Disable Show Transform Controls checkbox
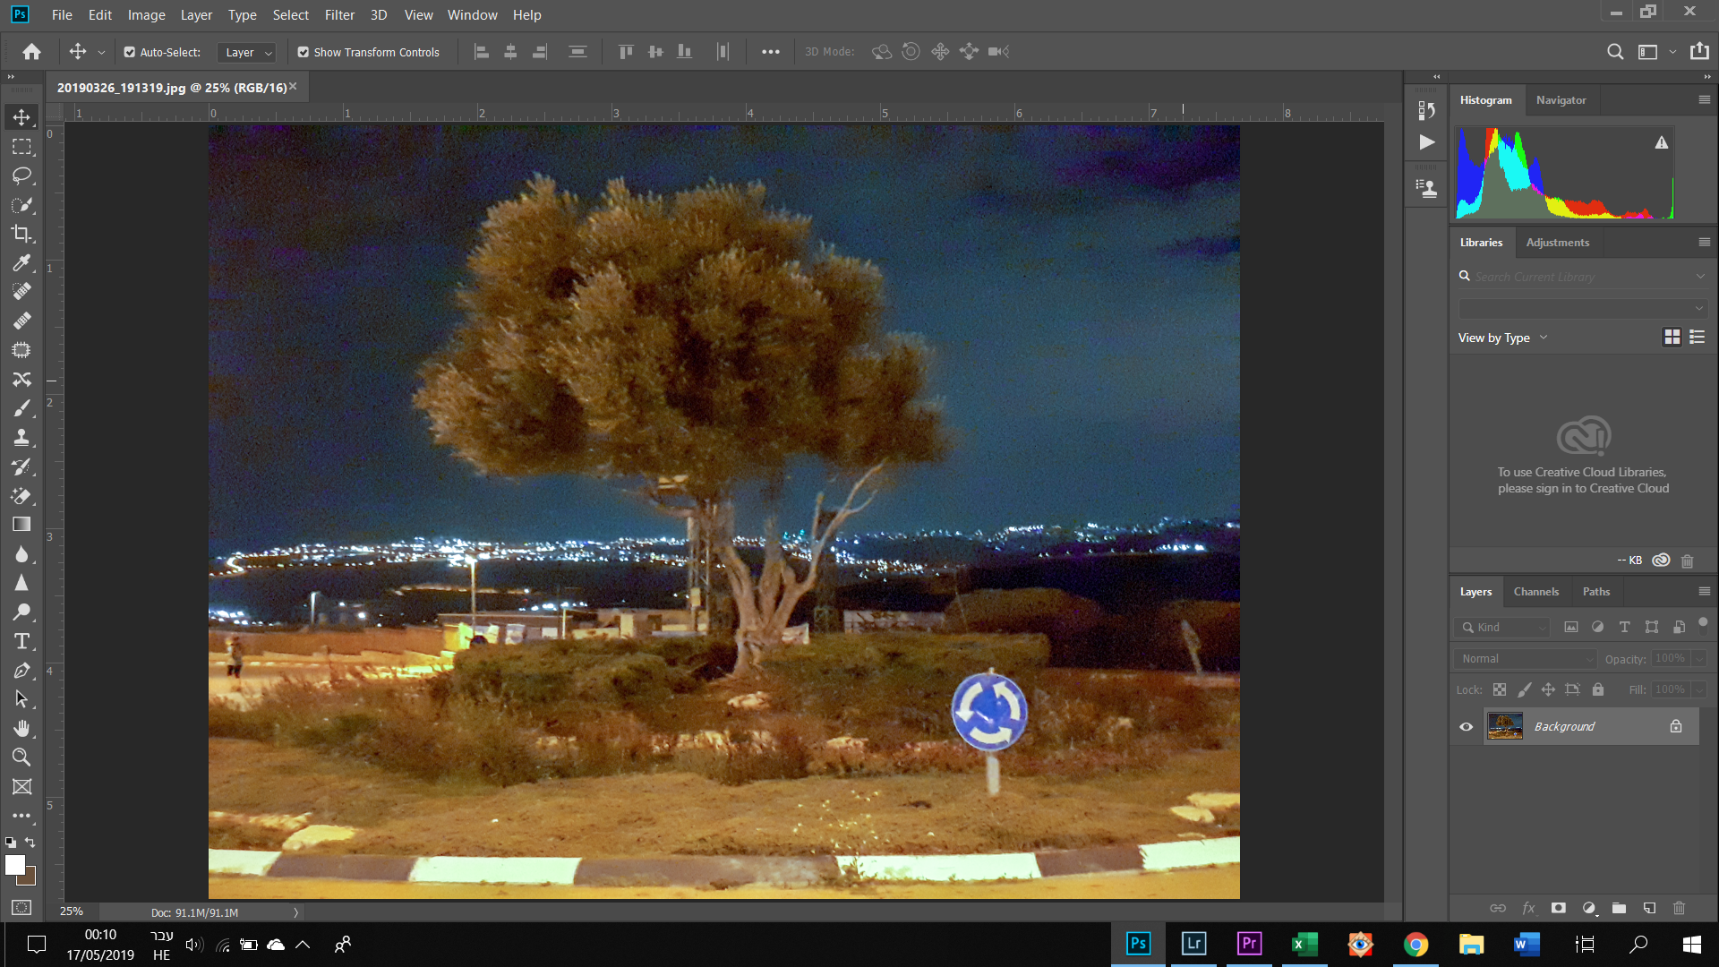 click(304, 52)
